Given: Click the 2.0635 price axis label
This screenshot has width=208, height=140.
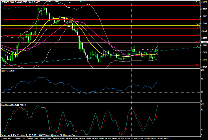Looking at the screenshot, I should click(204, 53).
